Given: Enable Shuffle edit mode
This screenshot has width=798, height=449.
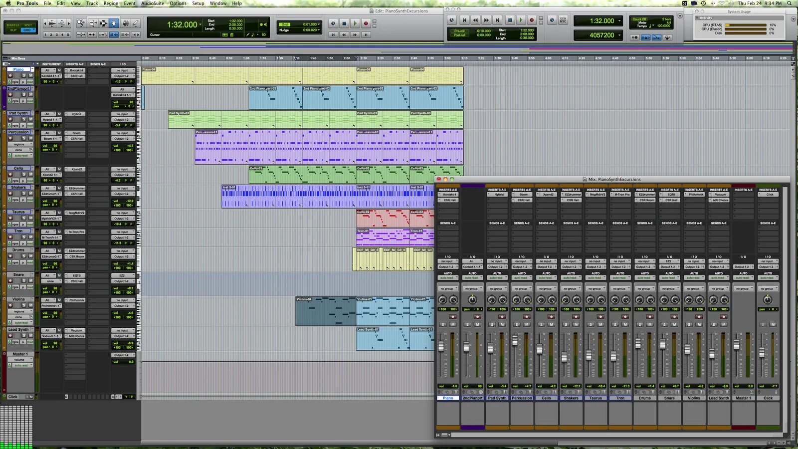Looking at the screenshot, I should click(x=13, y=25).
